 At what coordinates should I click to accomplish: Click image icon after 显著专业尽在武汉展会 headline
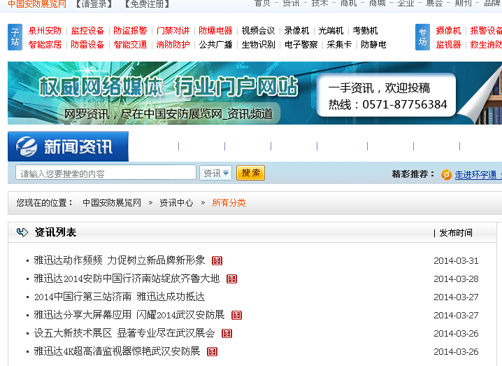[227, 333]
